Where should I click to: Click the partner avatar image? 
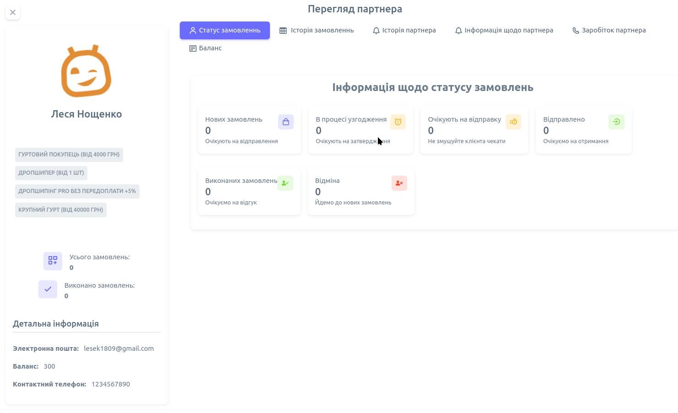tap(86, 71)
